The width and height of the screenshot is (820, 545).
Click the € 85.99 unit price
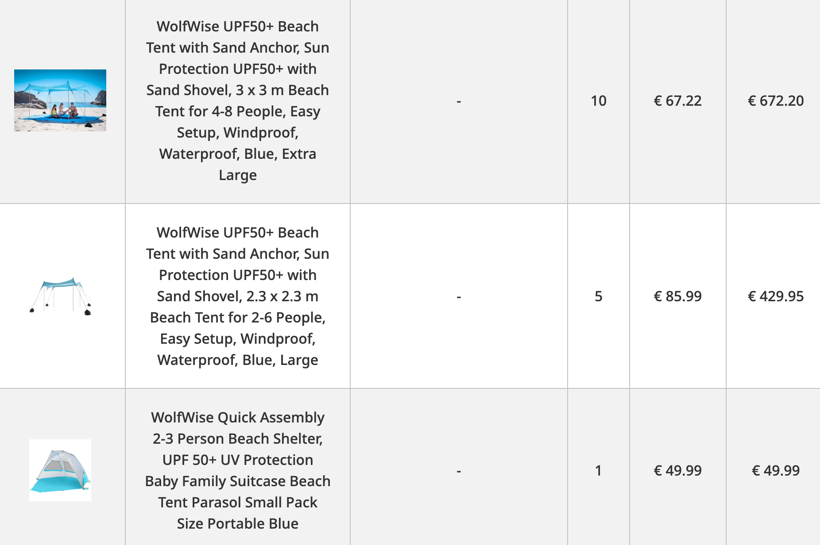point(677,296)
